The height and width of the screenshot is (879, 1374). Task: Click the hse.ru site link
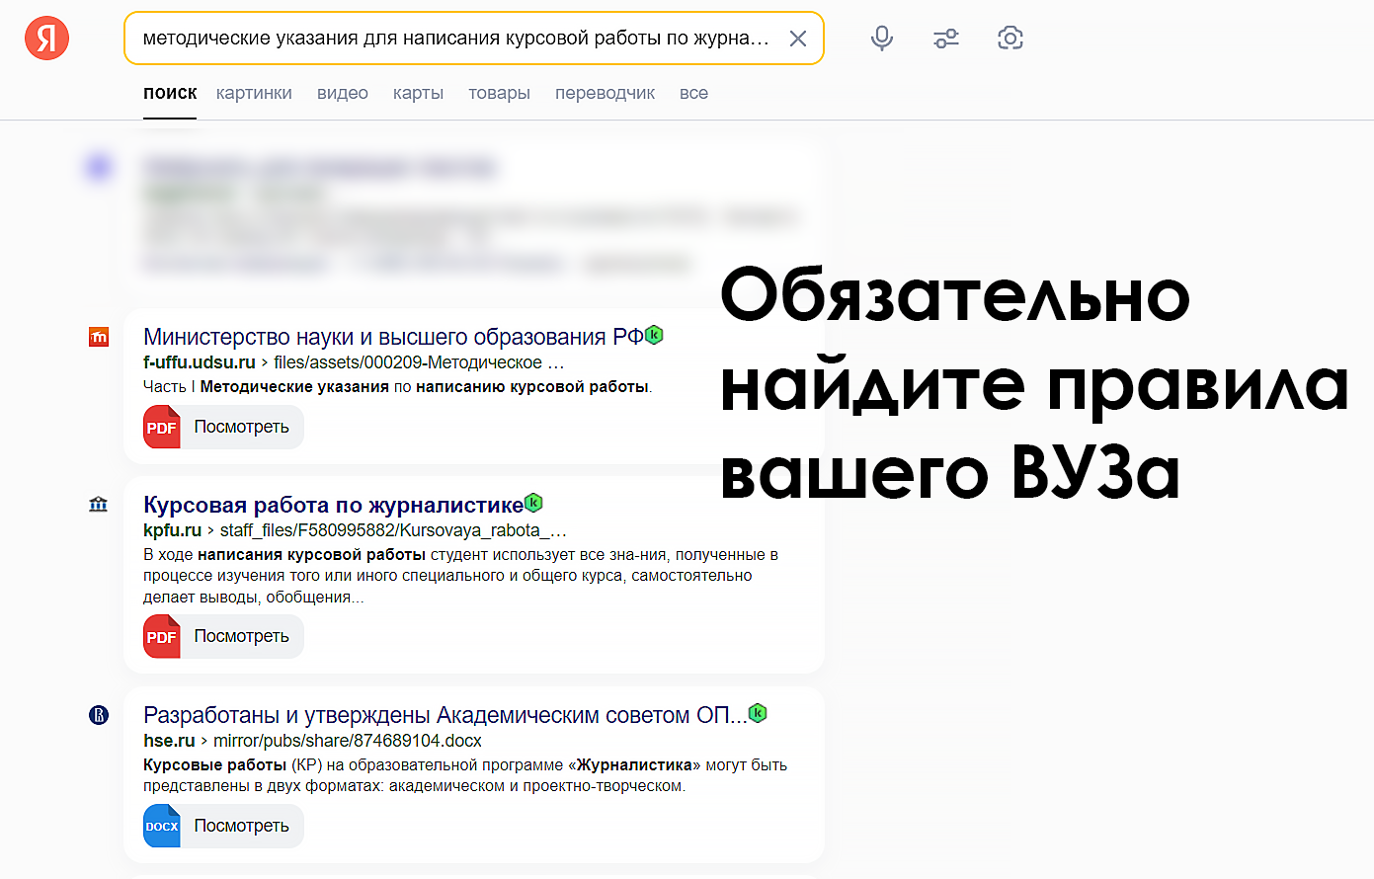coord(169,741)
